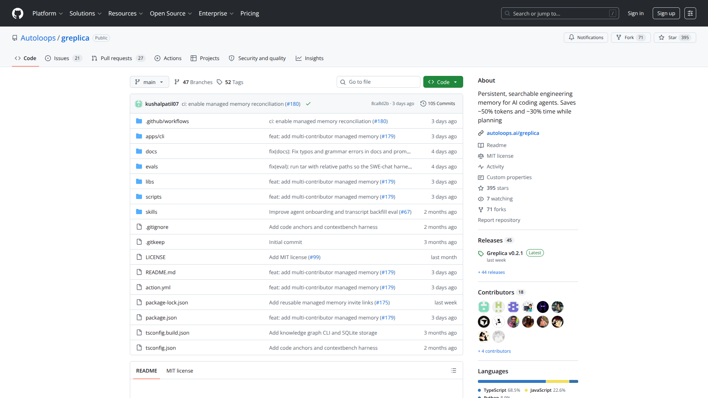Open the README outline list icon
Image resolution: width=708 pixels, height=398 pixels.
(x=454, y=371)
